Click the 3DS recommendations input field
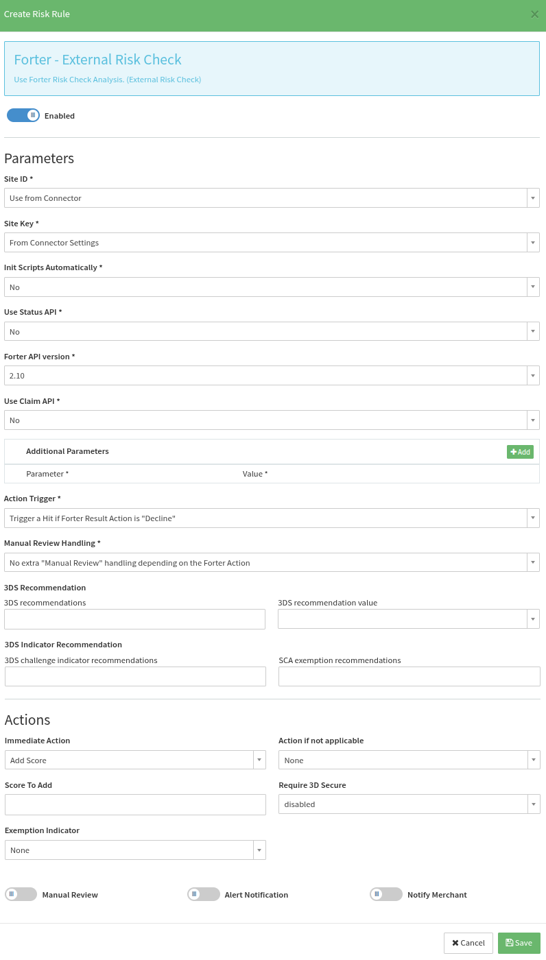 tap(134, 619)
